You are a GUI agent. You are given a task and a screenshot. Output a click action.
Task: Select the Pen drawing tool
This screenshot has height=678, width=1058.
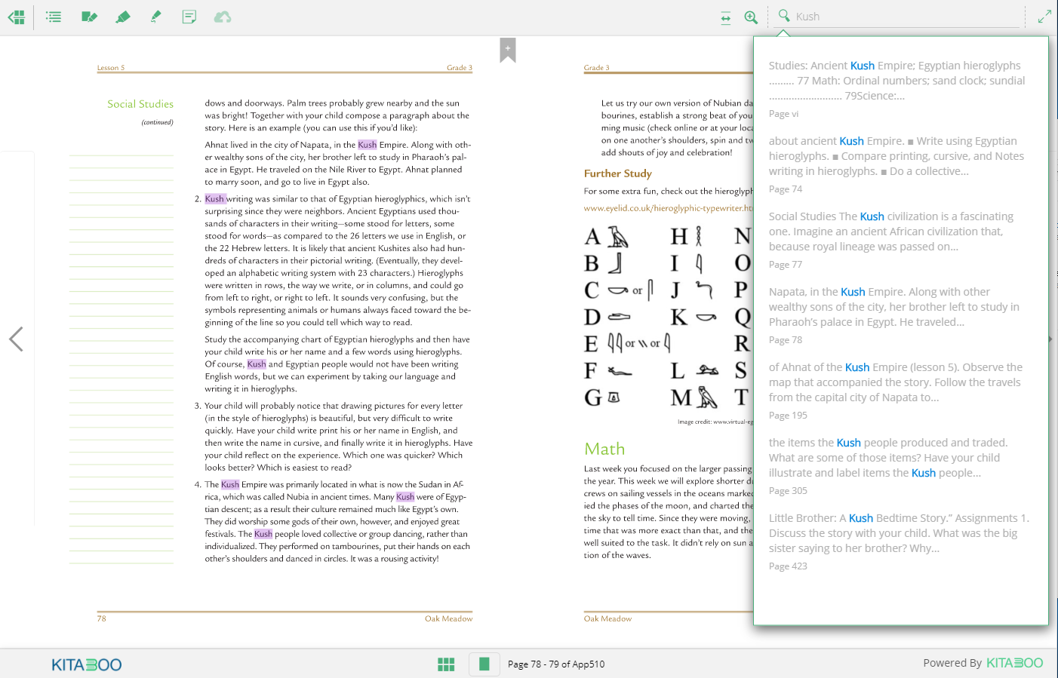(x=155, y=17)
